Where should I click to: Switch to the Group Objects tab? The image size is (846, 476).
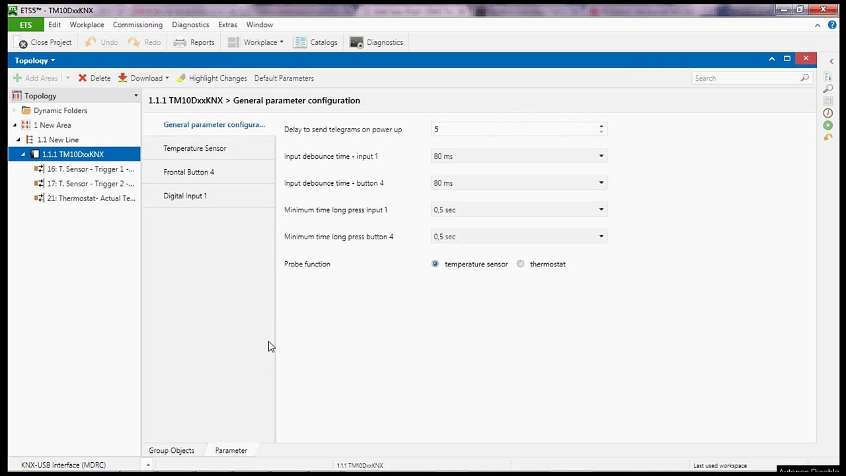[x=171, y=450]
